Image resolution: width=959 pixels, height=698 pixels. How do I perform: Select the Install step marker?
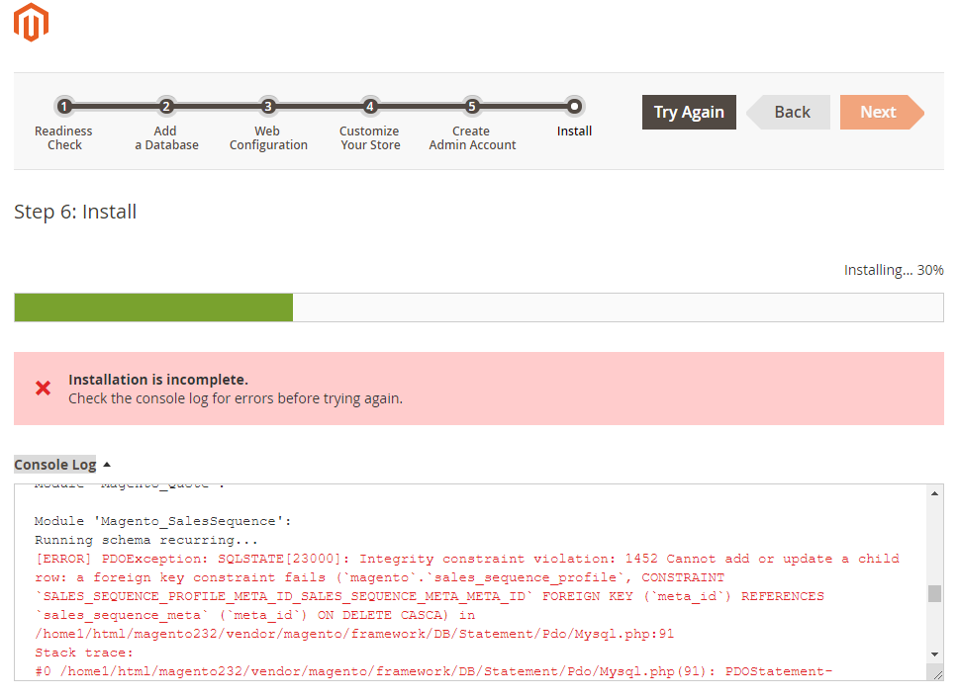click(x=574, y=107)
